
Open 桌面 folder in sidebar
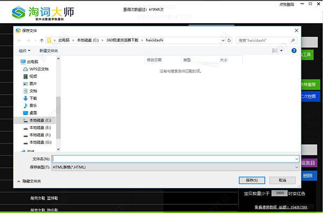pos(30,113)
